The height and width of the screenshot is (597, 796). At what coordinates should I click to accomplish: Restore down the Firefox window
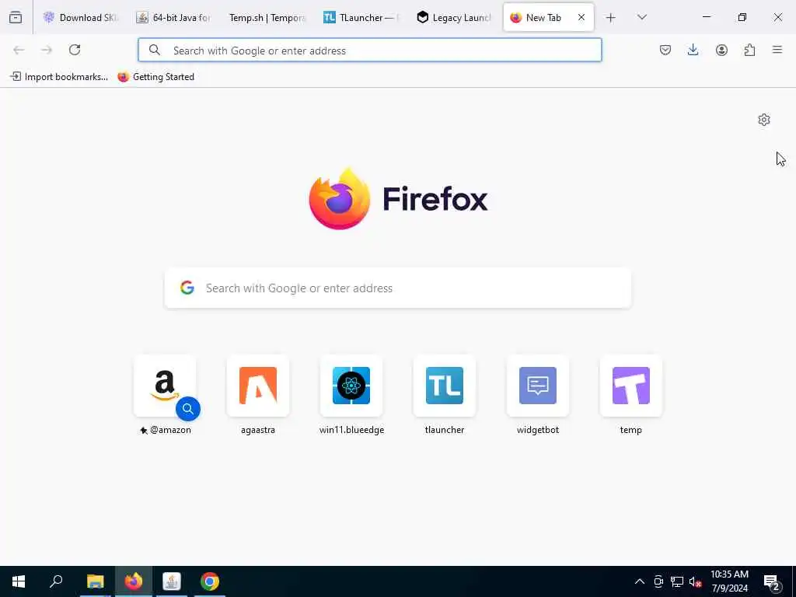tap(742, 17)
